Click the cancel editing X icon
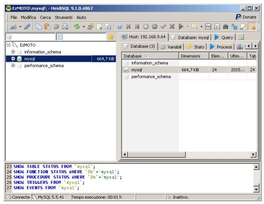The height and width of the screenshot is (204, 264). pyautogui.click(x=172, y=26)
